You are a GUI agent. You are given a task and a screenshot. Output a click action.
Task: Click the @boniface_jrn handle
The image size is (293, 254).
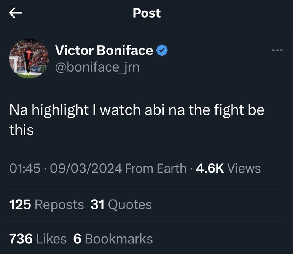coord(97,67)
